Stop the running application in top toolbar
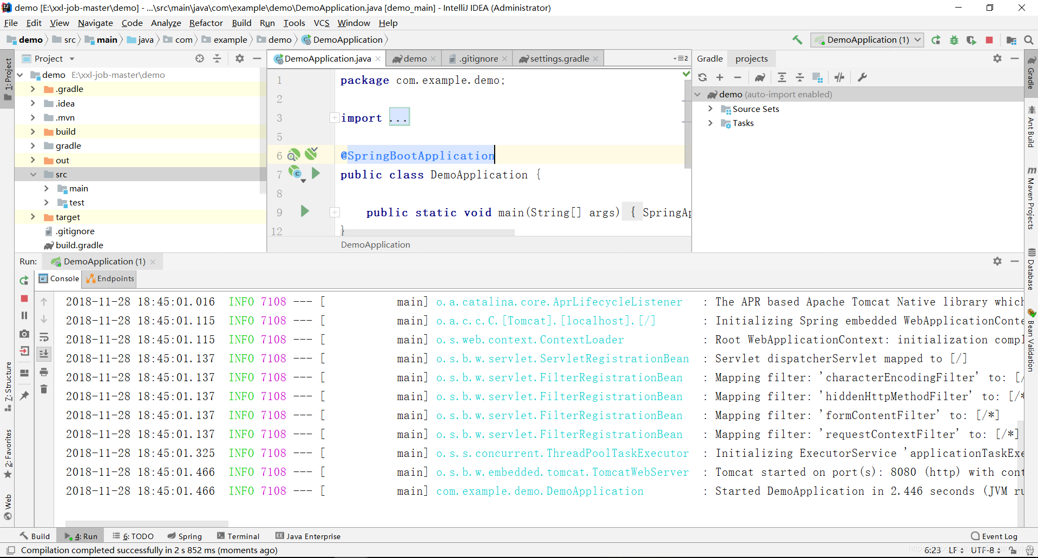The width and height of the screenshot is (1038, 558). 989,40
